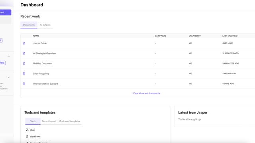
Task: Click the 2 HOURS AGO timestamp
Action: tap(229, 73)
